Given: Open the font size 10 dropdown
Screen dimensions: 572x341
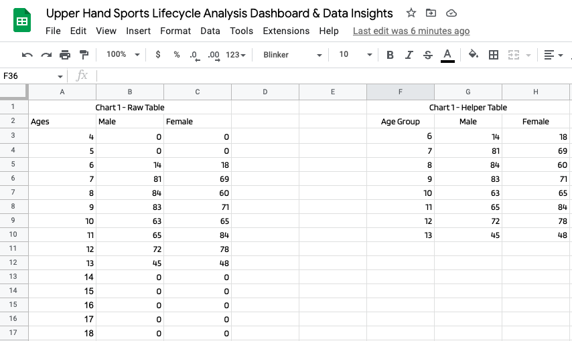Looking at the screenshot, I should point(355,55).
